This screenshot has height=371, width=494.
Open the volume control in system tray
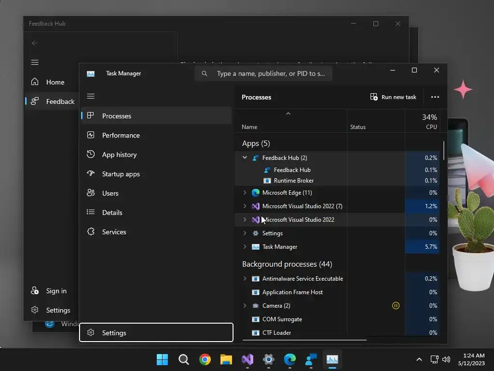446,359
